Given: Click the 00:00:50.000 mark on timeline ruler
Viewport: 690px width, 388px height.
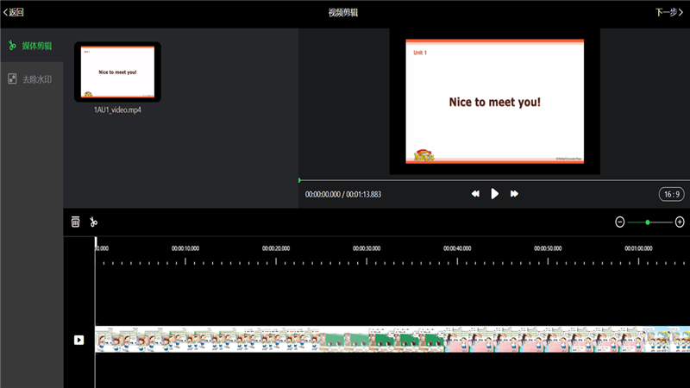Looking at the screenshot, I should pyautogui.click(x=549, y=248).
